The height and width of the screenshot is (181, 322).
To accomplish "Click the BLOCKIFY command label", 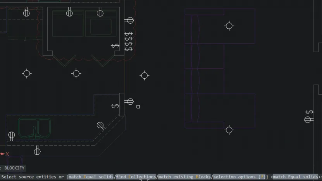I will [14, 168].
